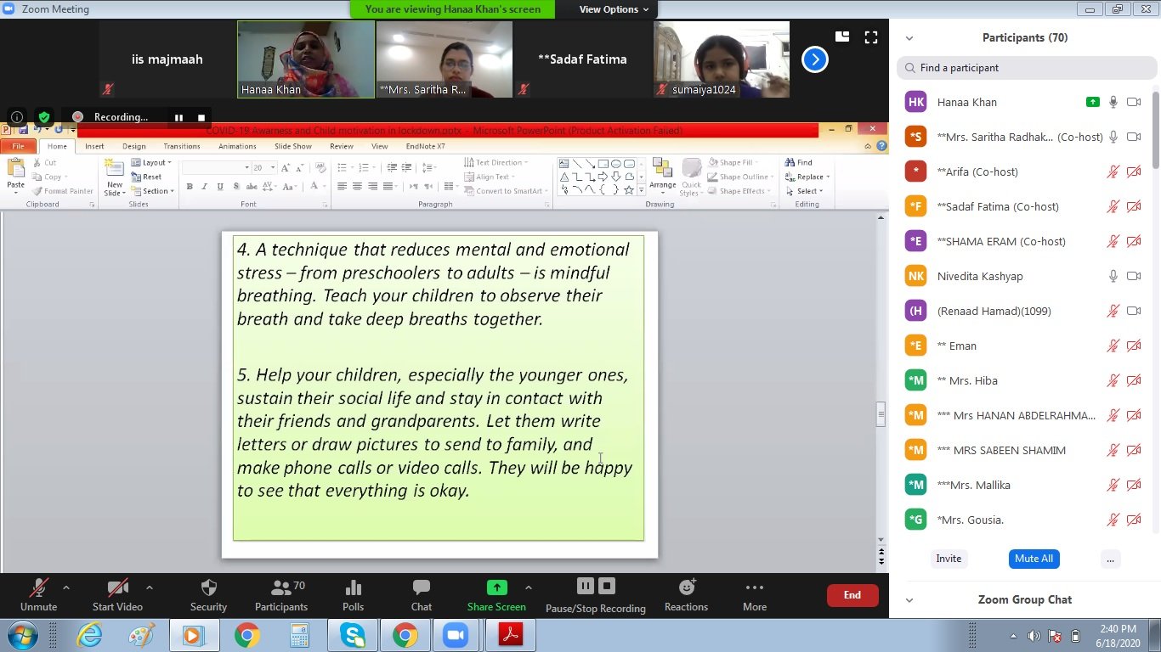The image size is (1161, 652).
Task: Open Quick Styles in Drawing group
Action: click(691, 177)
